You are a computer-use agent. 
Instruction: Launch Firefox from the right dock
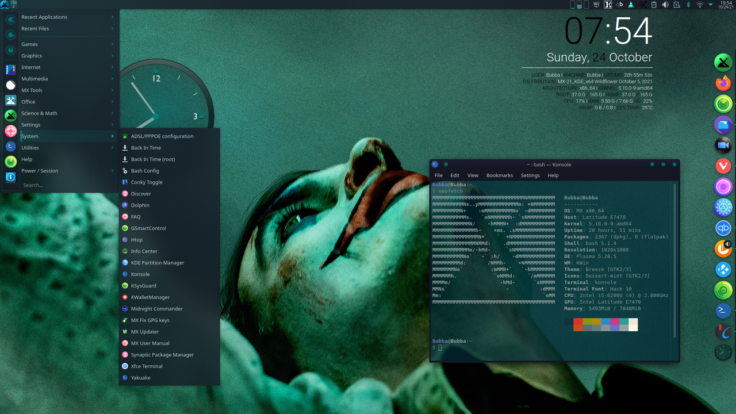click(723, 83)
